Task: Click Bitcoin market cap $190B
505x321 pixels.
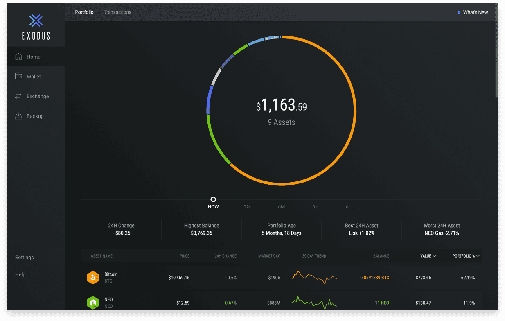Action: pyautogui.click(x=274, y=278)
